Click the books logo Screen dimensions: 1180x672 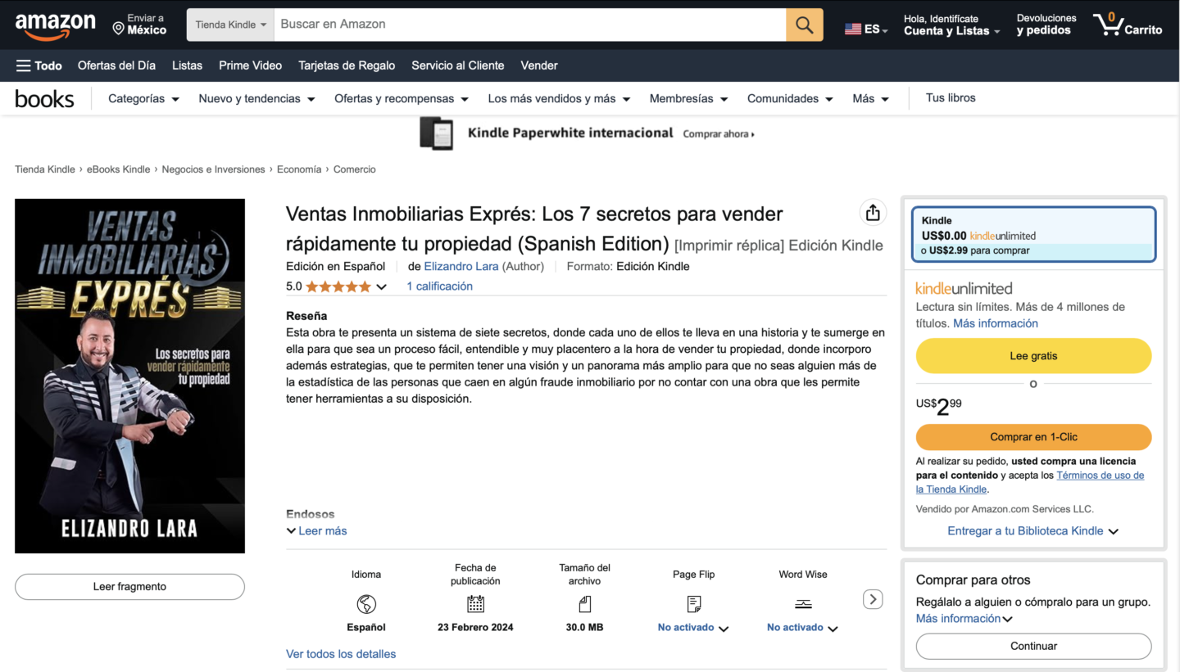tap(44, 98)
